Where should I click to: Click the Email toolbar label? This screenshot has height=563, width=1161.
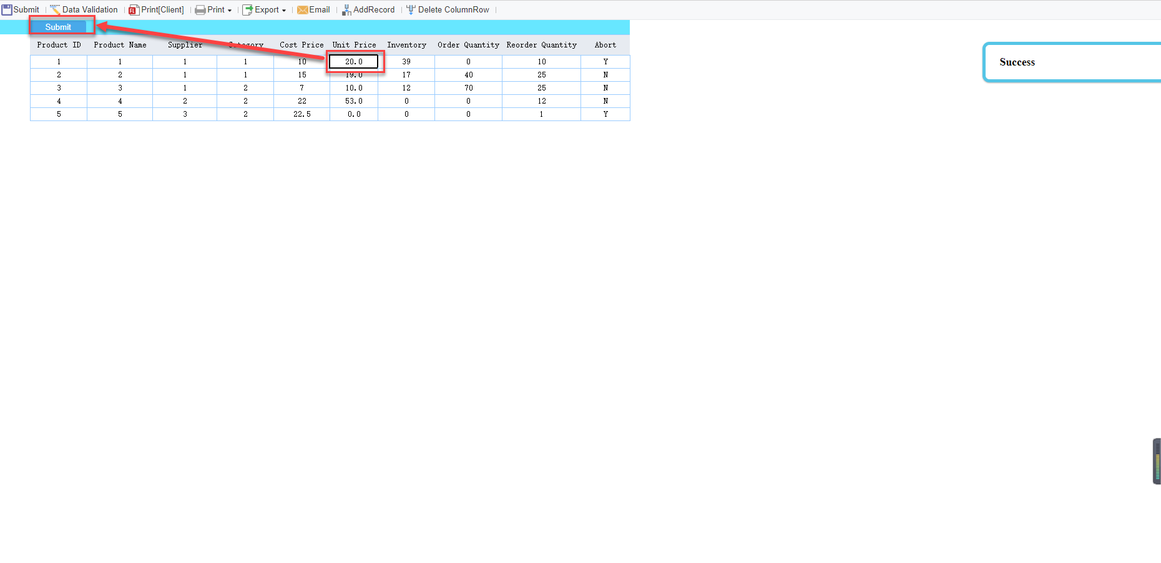(x=320, y=10)
